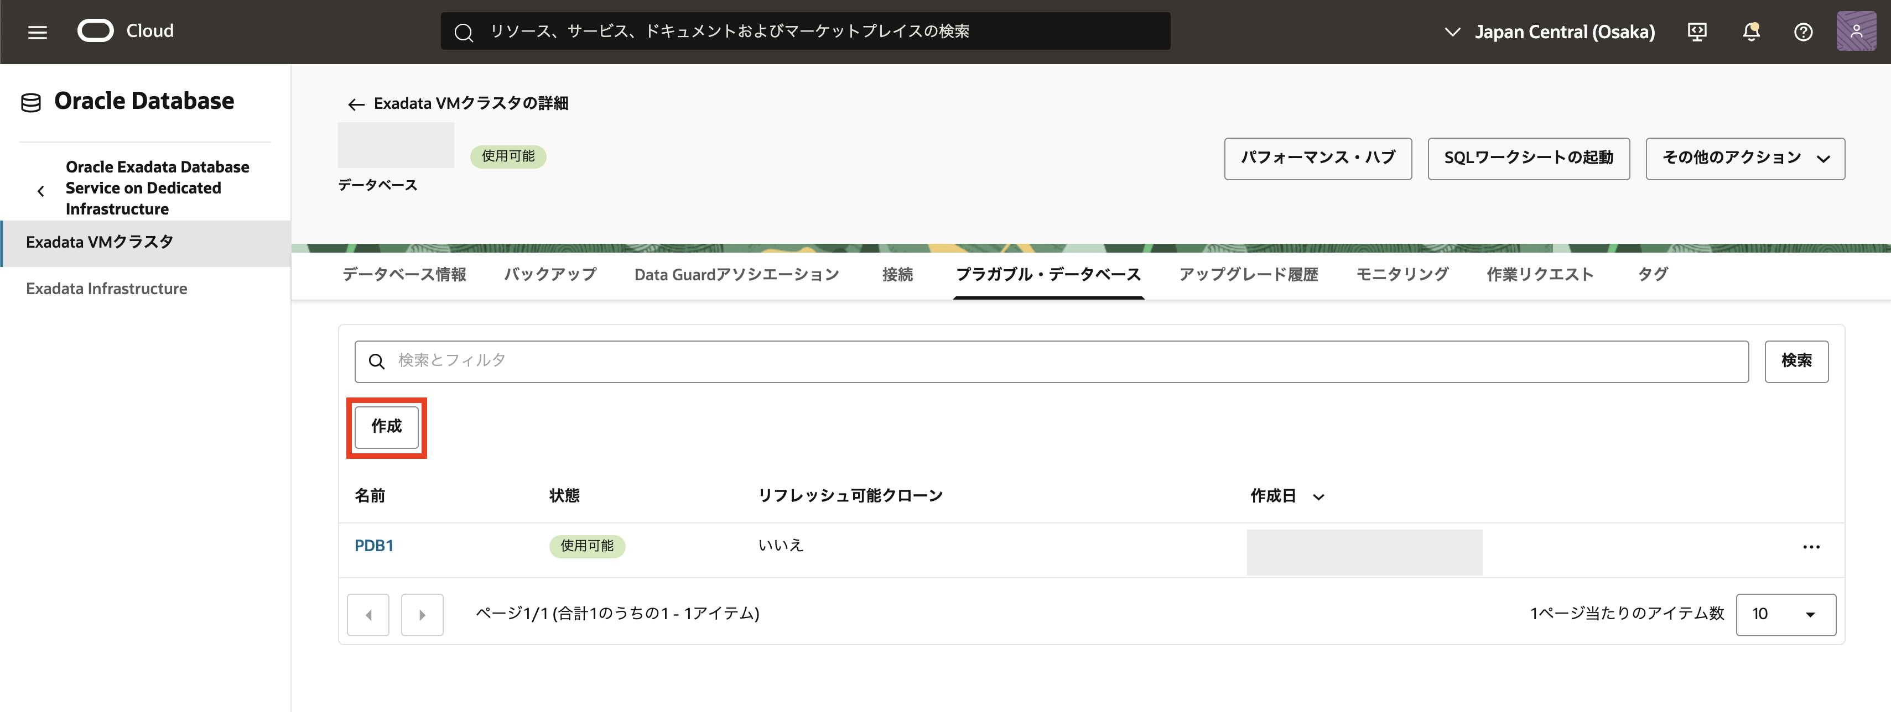
Task: Click the 作成 button
Action: pyautogui.click(x=386, y=427)
